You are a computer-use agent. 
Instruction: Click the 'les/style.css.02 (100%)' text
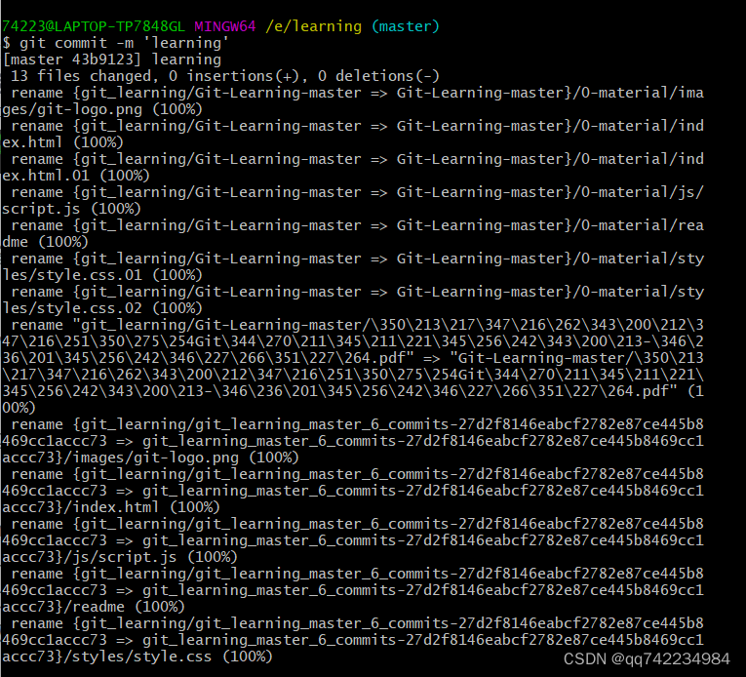coord(102,308)
